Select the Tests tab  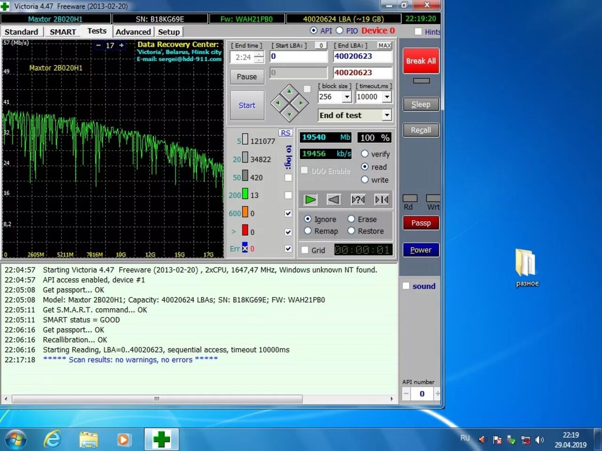tap(97, 31)
